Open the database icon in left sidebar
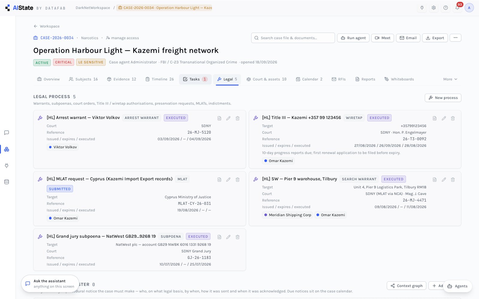This screenshot has height=299, width=479. [7, 182]
